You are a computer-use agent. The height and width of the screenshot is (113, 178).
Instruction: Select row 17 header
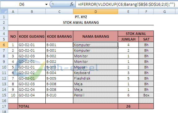[x=4, y=106]
